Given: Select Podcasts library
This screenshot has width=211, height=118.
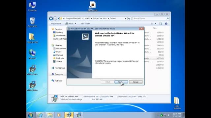Looking at the screenshot, I should coord(58,58).
